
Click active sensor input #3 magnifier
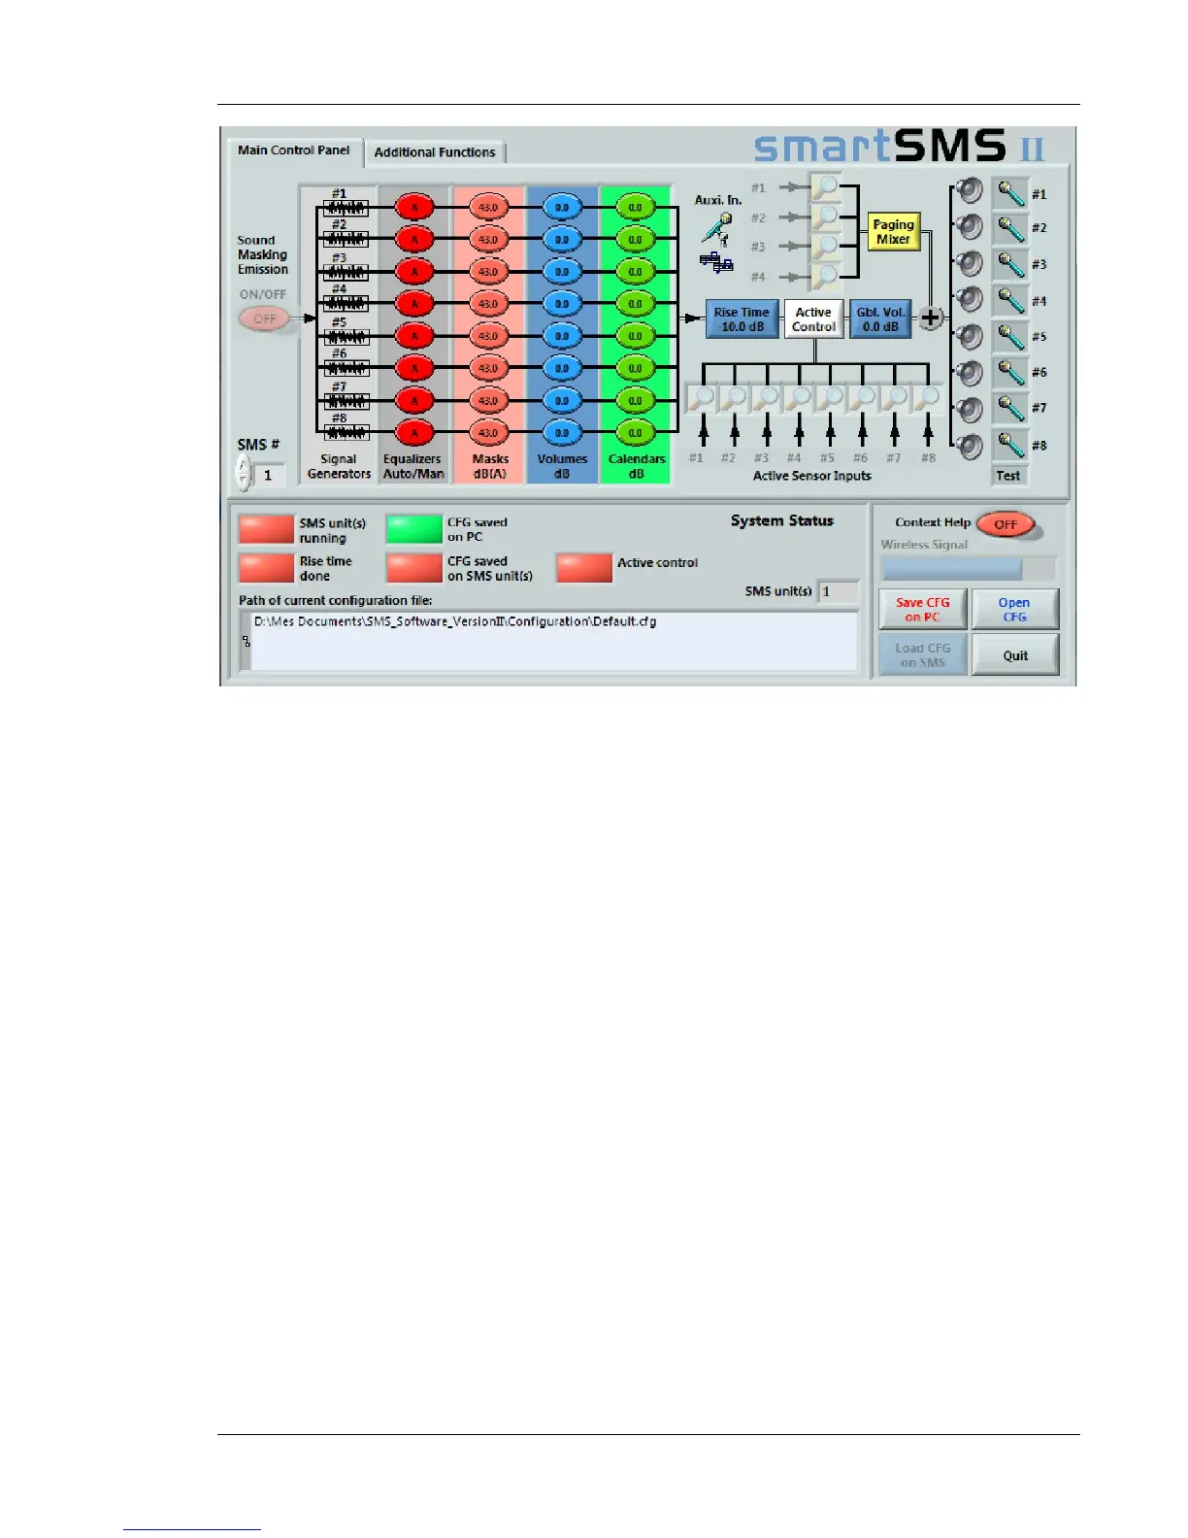coord(767,399)
